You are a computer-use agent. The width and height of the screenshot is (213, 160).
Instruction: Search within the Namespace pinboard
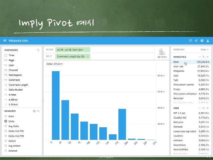pos(203,57)
